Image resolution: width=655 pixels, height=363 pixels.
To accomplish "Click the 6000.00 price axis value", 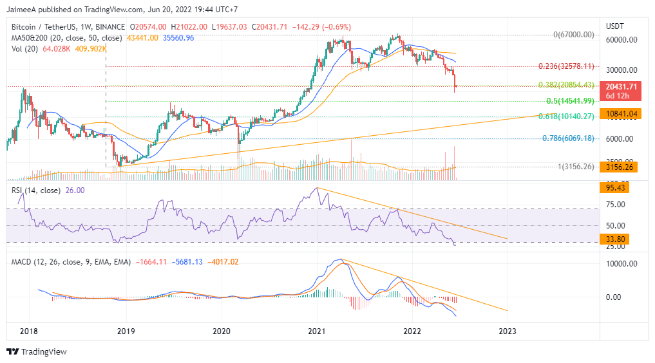I will pos(620,139).
